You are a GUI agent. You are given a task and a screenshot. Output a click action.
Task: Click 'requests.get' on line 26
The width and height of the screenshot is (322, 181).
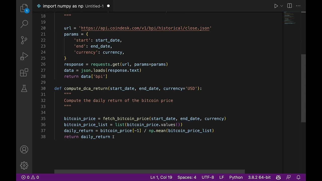105,64
